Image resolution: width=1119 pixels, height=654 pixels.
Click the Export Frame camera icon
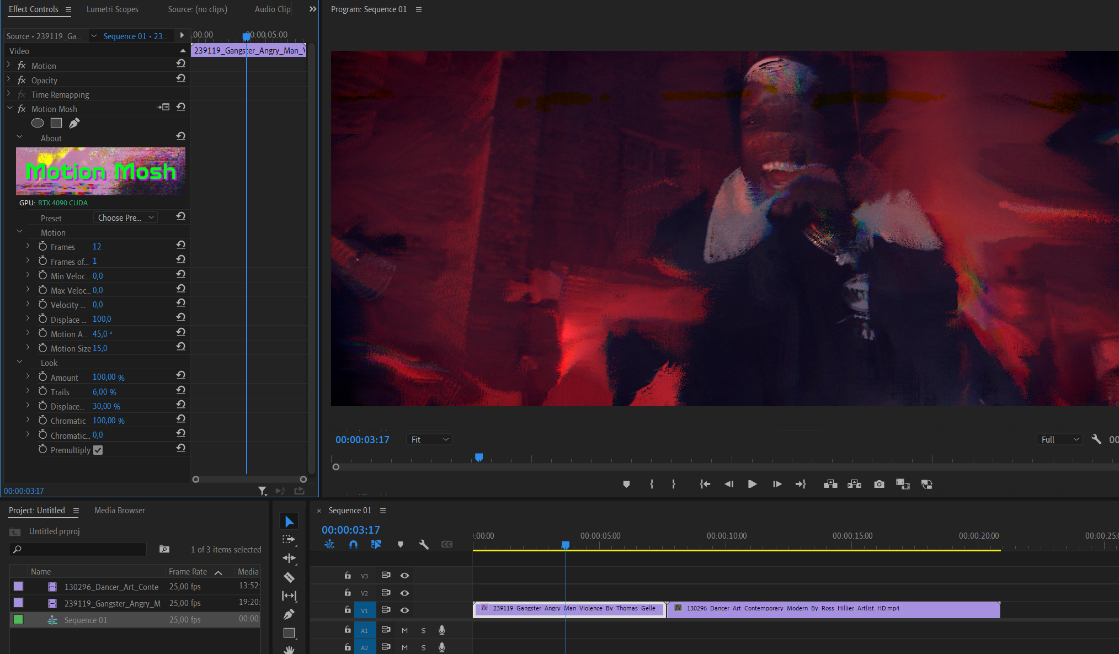[x=879, y=484]
